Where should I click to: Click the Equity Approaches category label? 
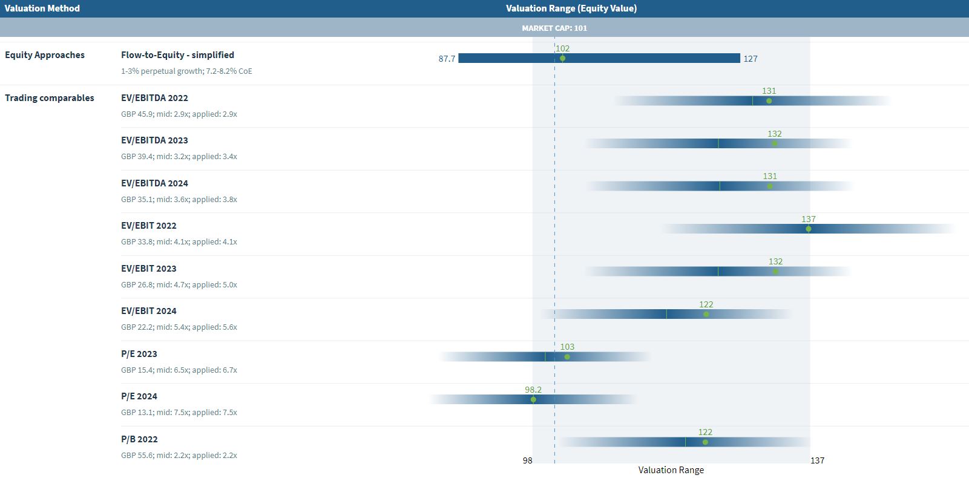pyautogui.click(x=45, y=55)
